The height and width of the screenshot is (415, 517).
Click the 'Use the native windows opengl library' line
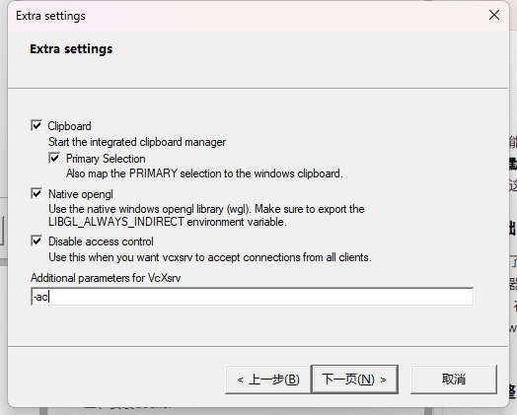(206, 209)
